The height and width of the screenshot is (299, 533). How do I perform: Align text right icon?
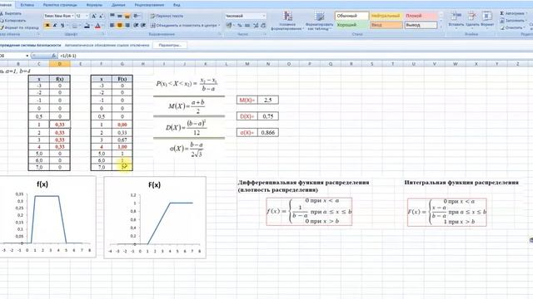click(127, 26)
